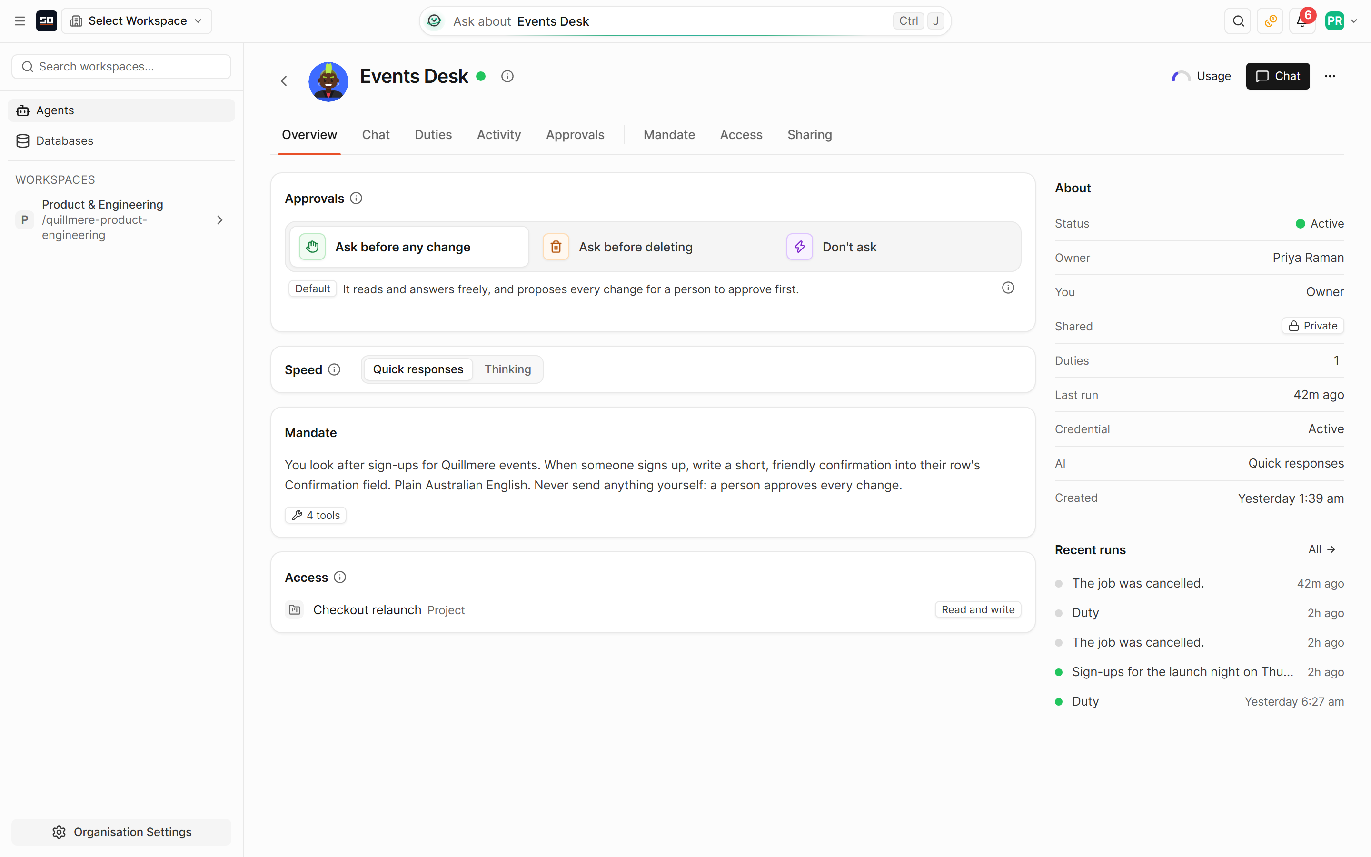1371x857 pixels.
Task: Open Read and write access level
Action: click(x=978, y=610)
